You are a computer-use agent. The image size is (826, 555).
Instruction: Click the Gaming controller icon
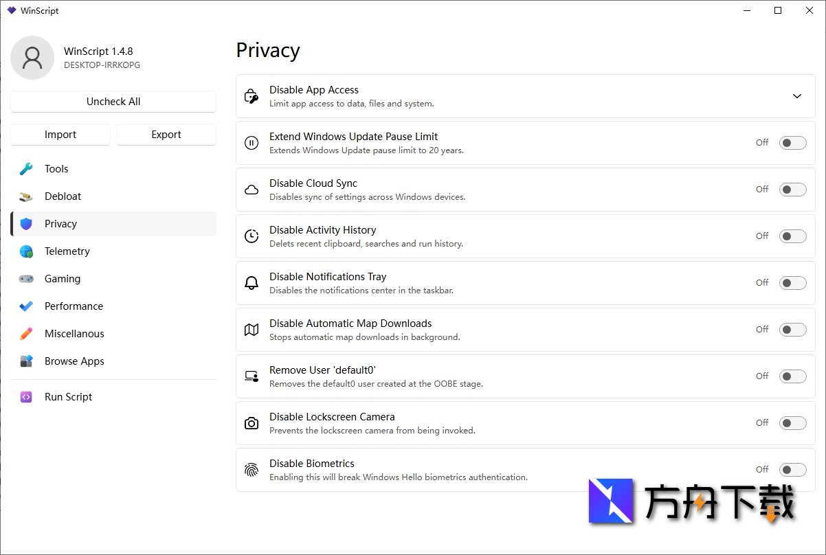(x=26, y=279)
